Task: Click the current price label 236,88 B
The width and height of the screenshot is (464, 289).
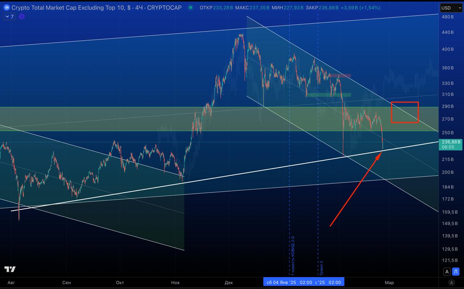Action: pos(451,142)
